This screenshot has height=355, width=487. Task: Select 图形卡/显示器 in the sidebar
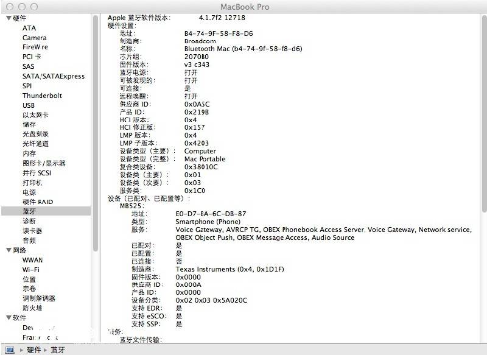tap(44, 163)
